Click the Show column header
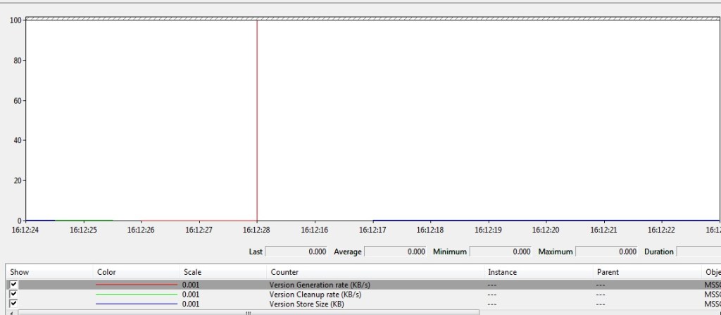Viewport: 721px width, 315px height. tap(20, 272)
